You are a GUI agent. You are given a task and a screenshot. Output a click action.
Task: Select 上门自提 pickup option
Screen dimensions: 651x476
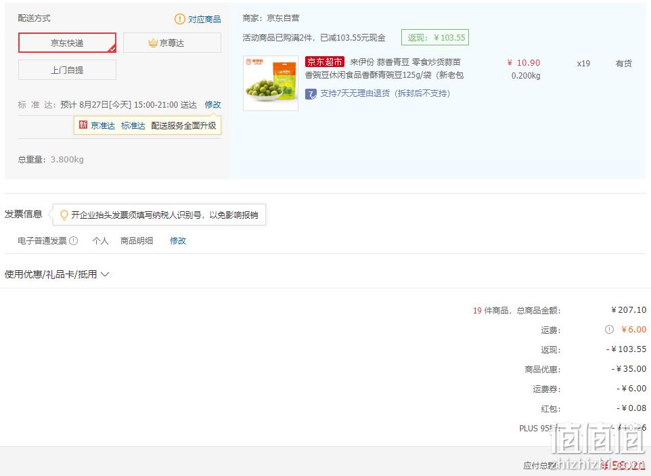point(67,70)
